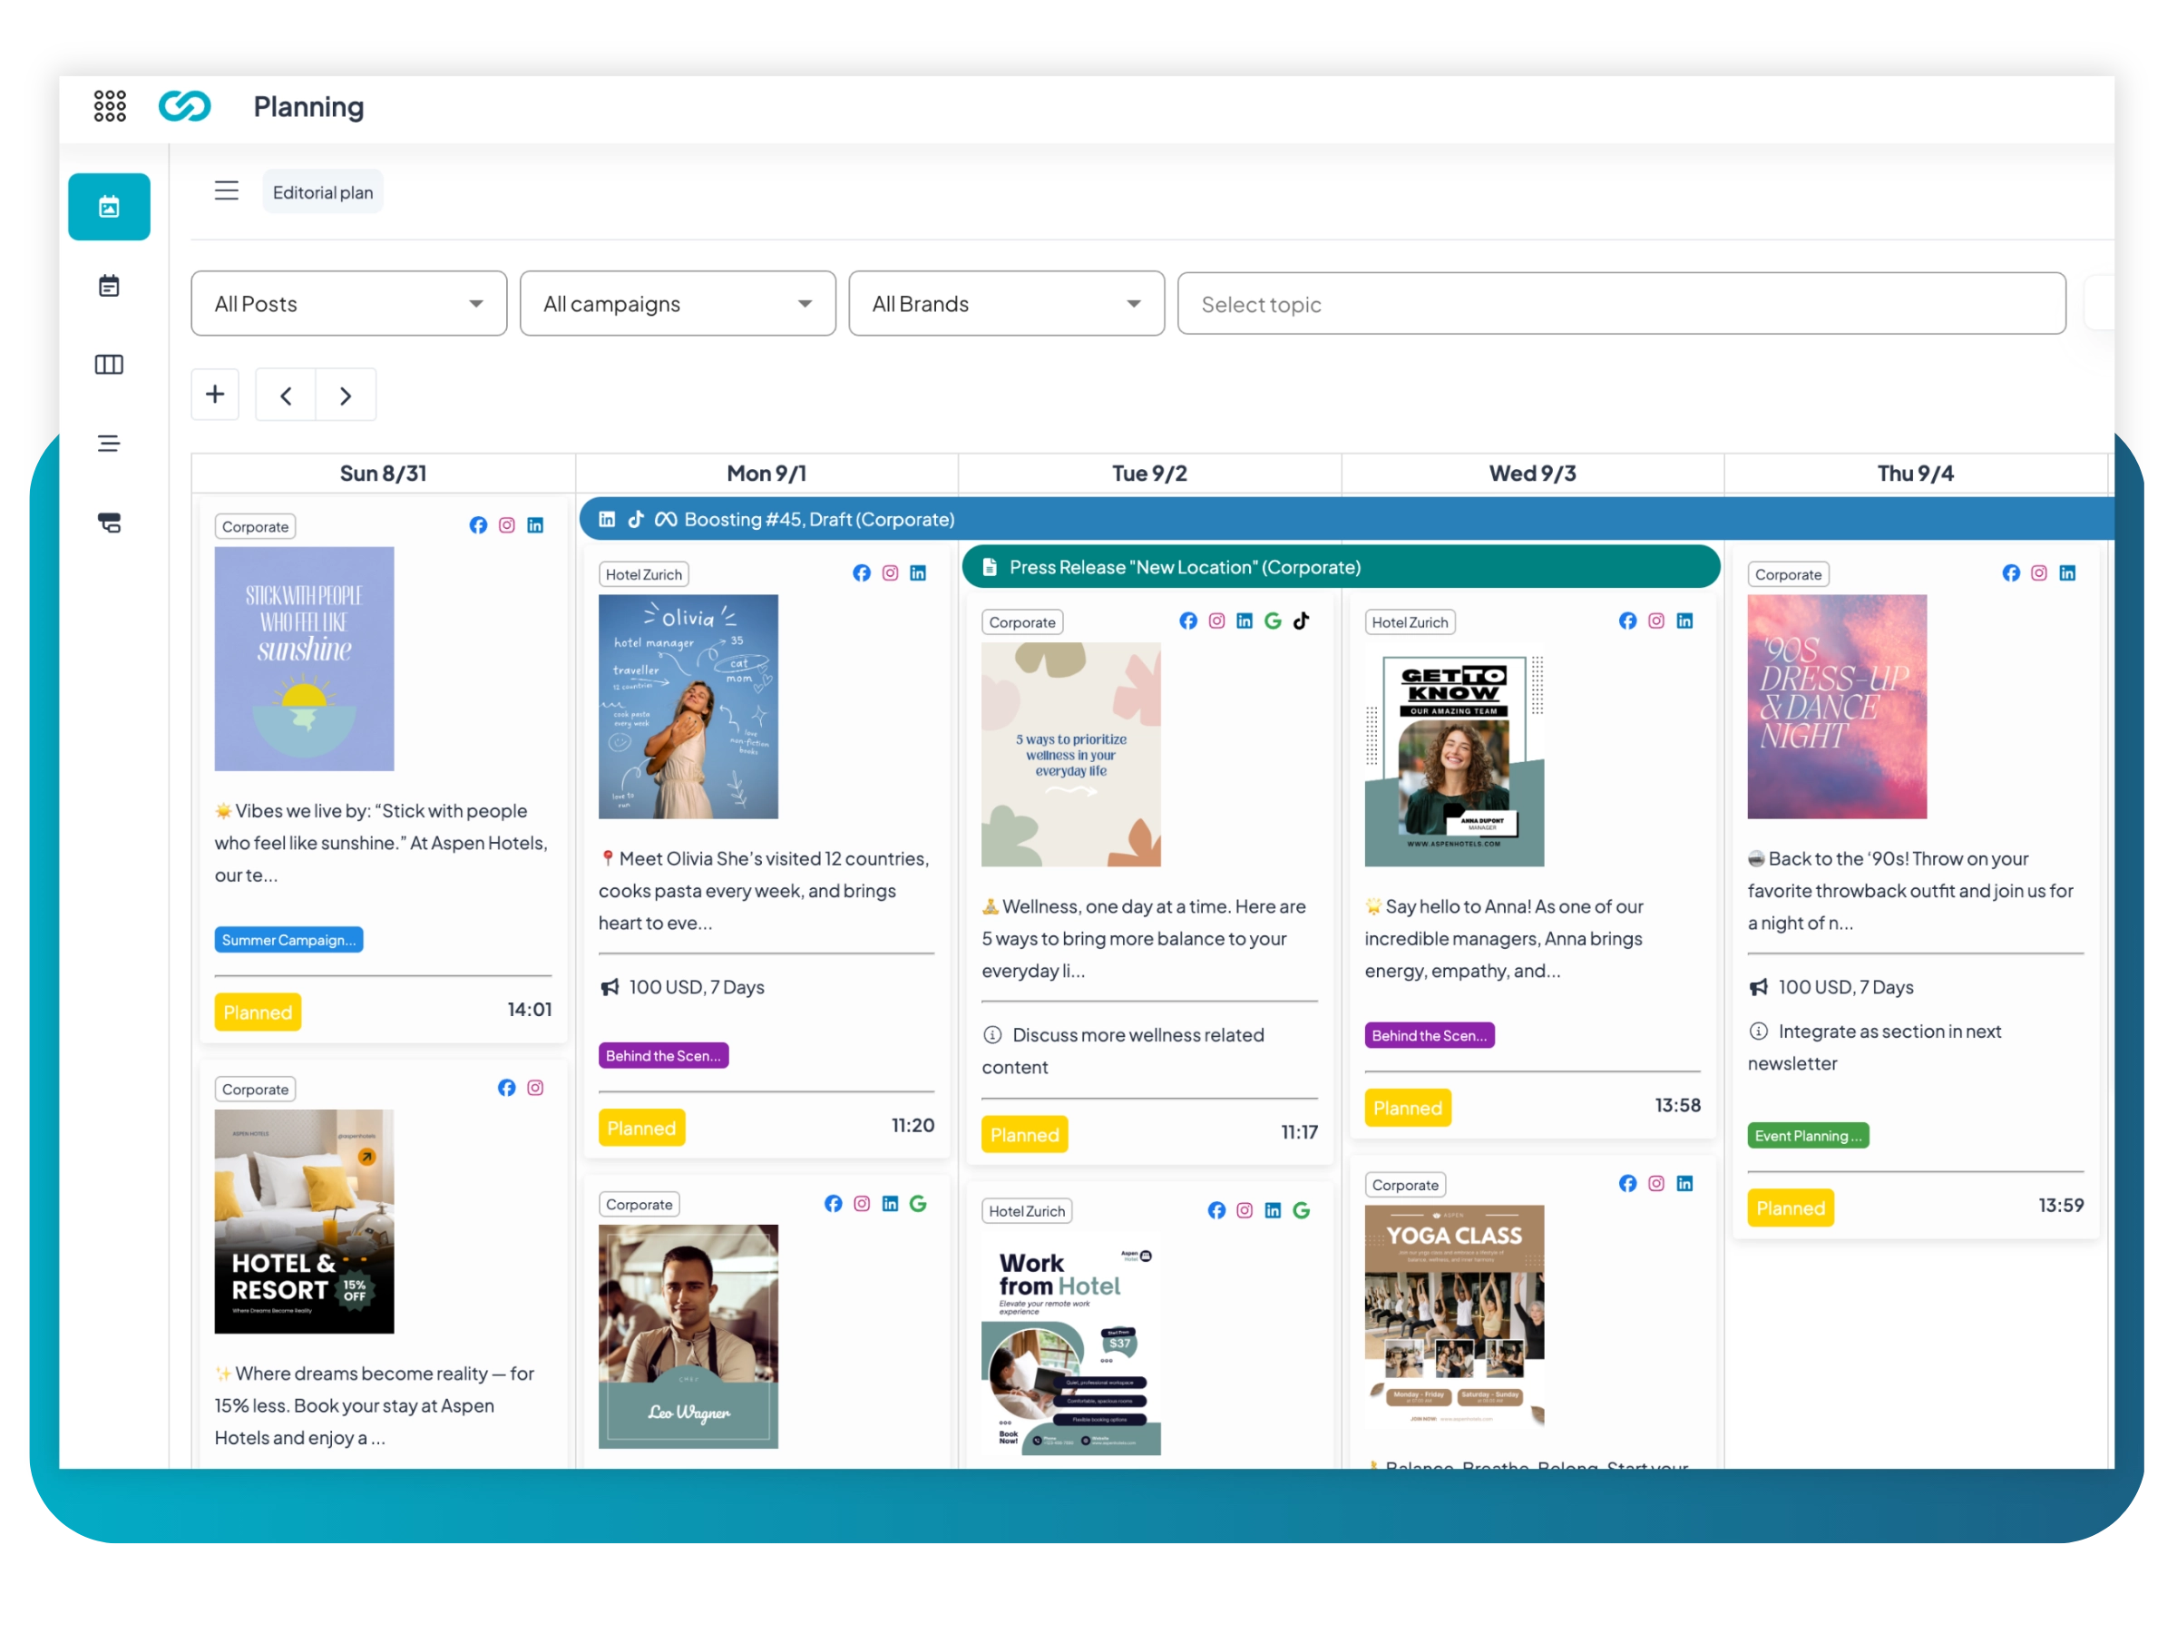Switch to the columns board sidebar icon
This screenshot has width=2177, height=1633.
109,364
